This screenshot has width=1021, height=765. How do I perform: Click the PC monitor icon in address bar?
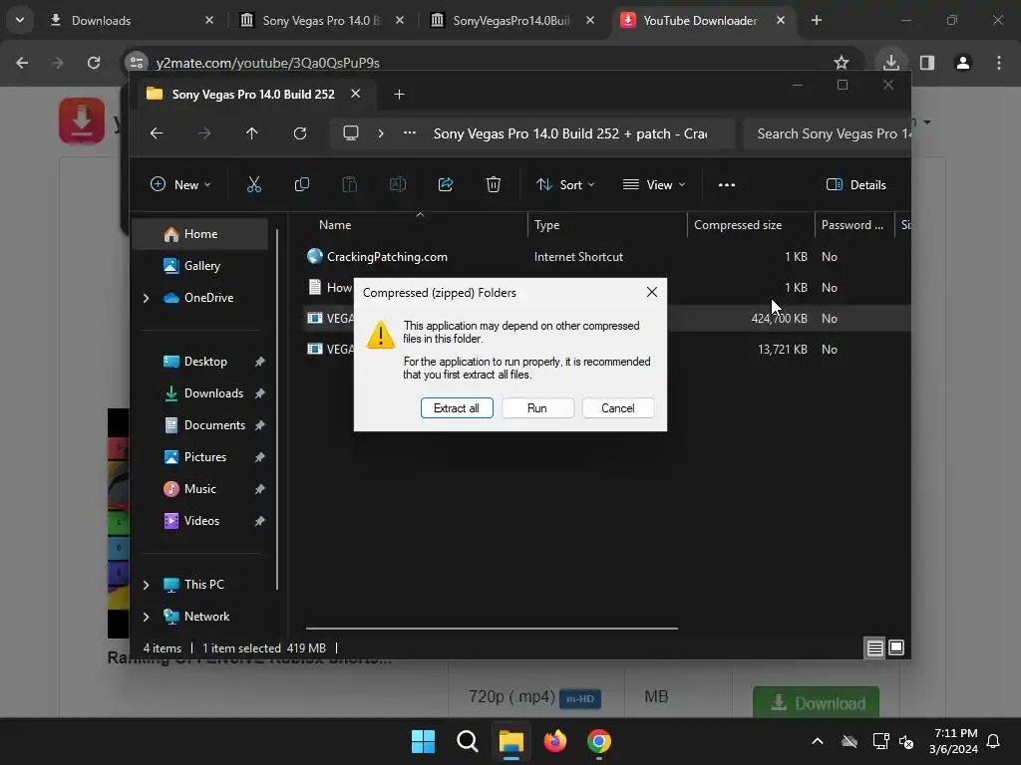(351, 133)
